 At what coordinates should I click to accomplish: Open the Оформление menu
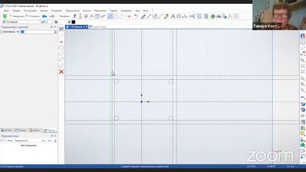[x=72, y=11]
